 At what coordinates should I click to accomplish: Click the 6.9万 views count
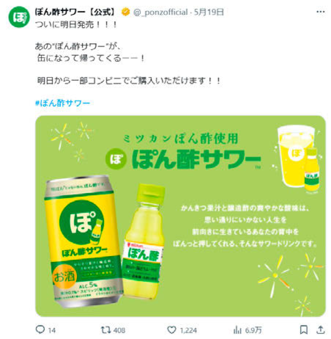253,330
